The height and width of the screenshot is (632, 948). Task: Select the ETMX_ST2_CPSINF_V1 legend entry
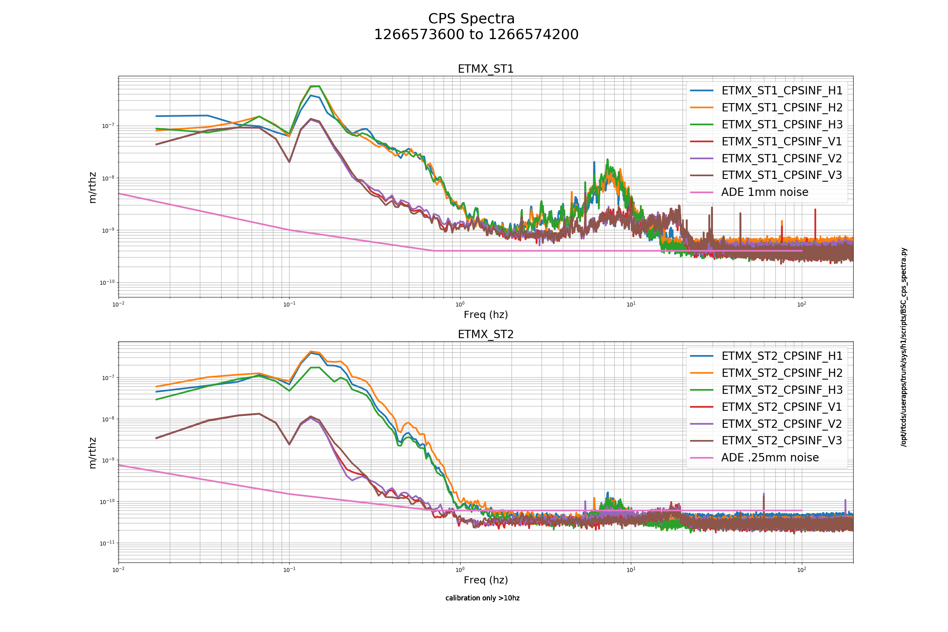click(x=766, y=407)
